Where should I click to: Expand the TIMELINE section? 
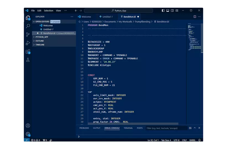[x=40, y=45]
